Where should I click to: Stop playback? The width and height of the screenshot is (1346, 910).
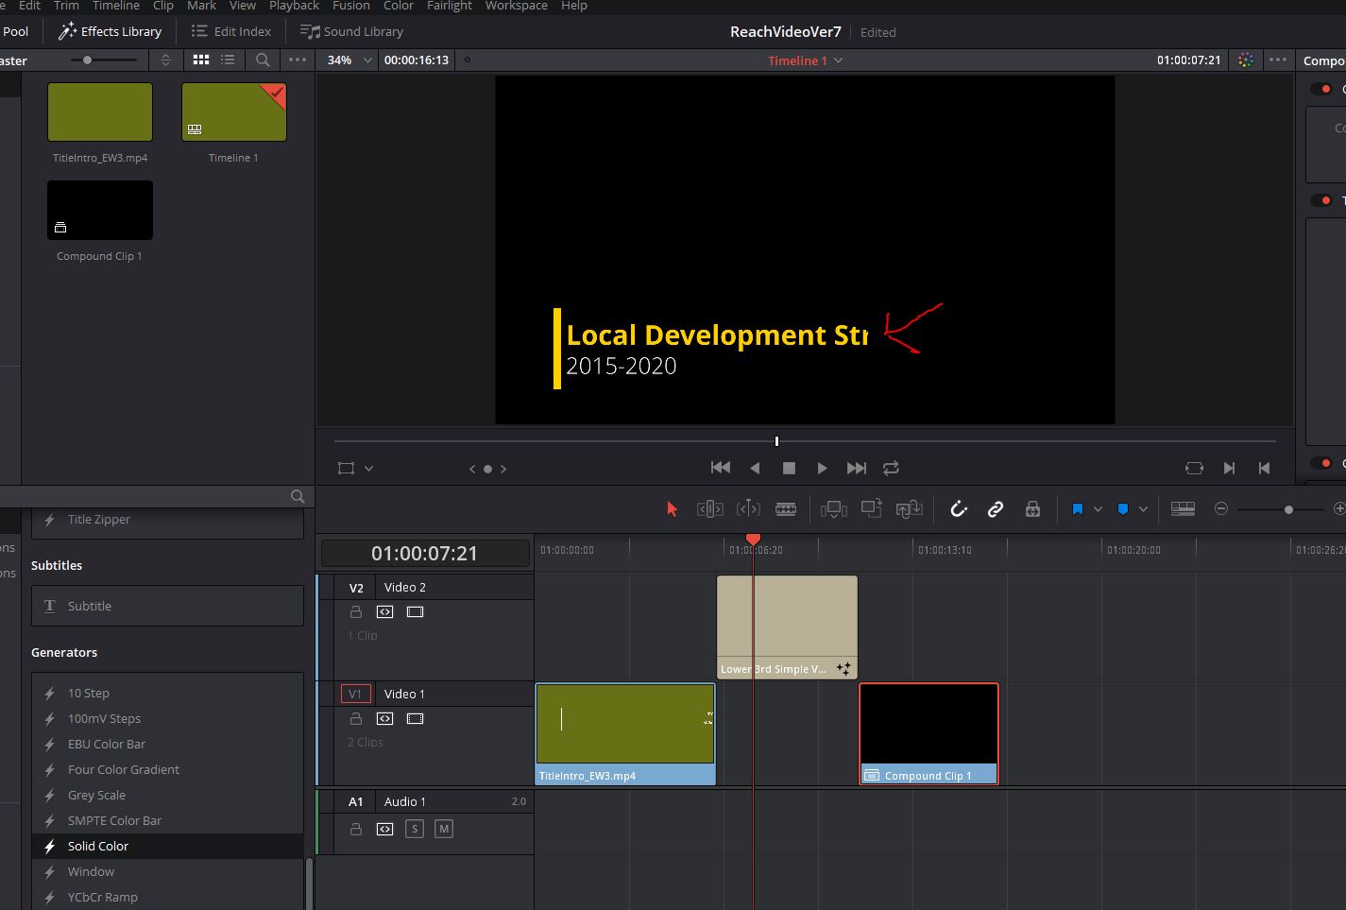(789, 468)
